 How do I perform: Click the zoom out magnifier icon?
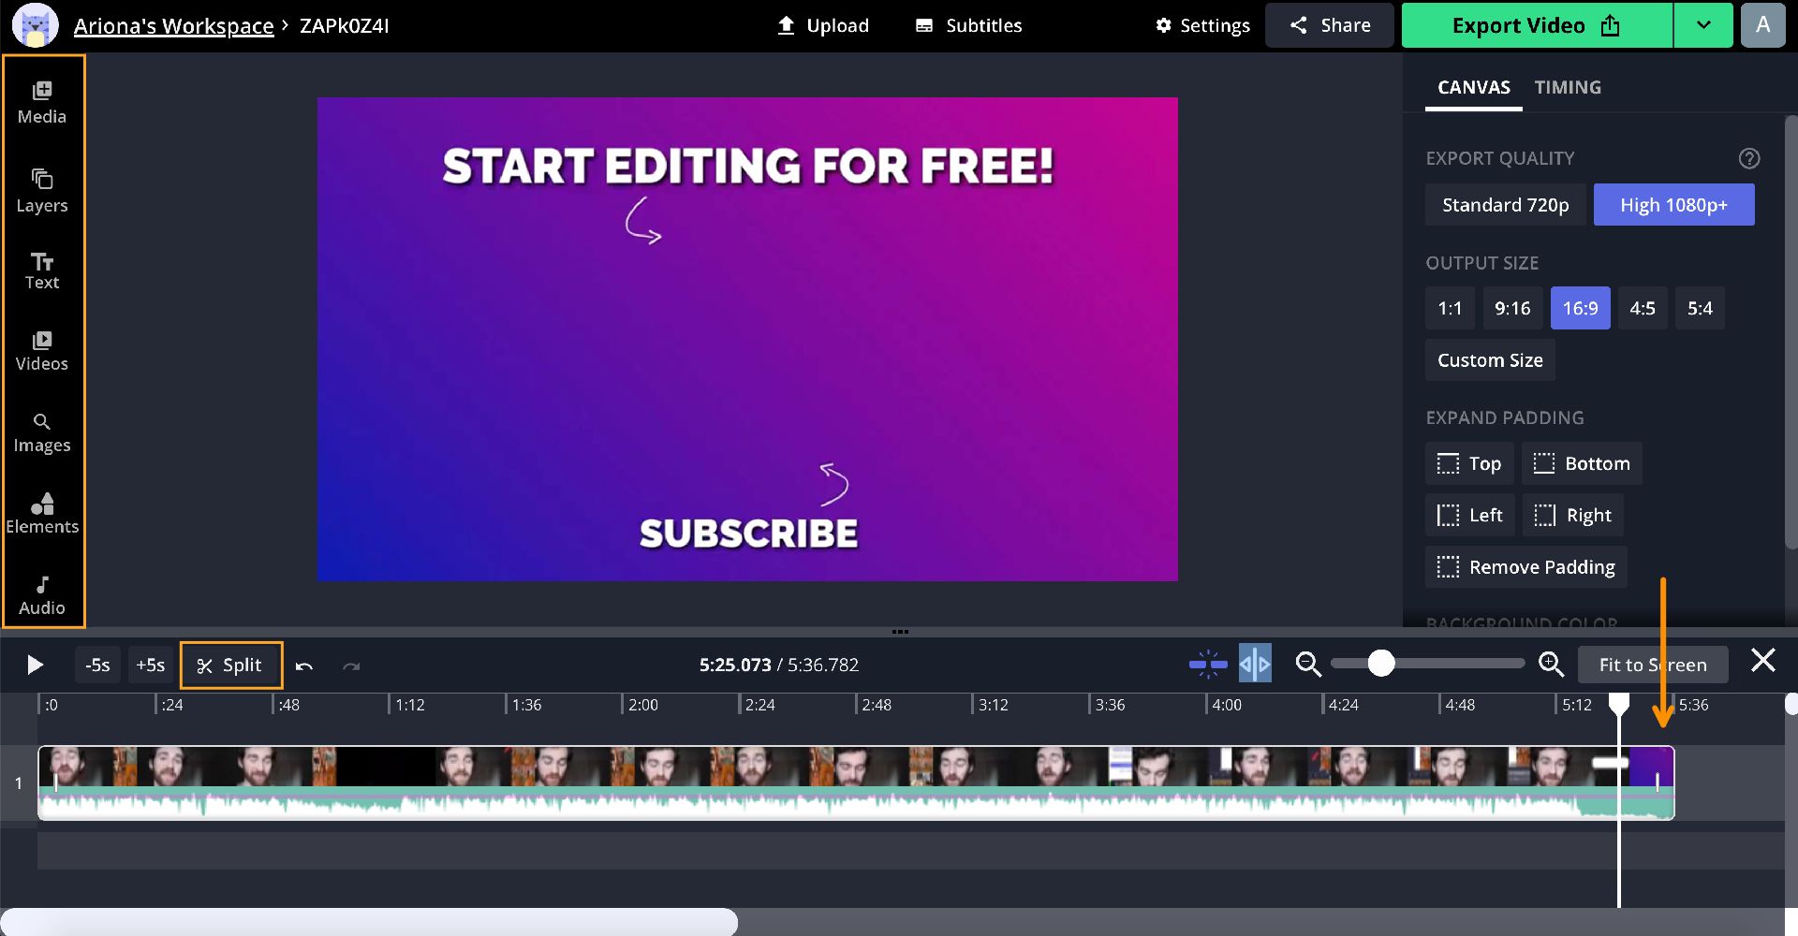1307,665
